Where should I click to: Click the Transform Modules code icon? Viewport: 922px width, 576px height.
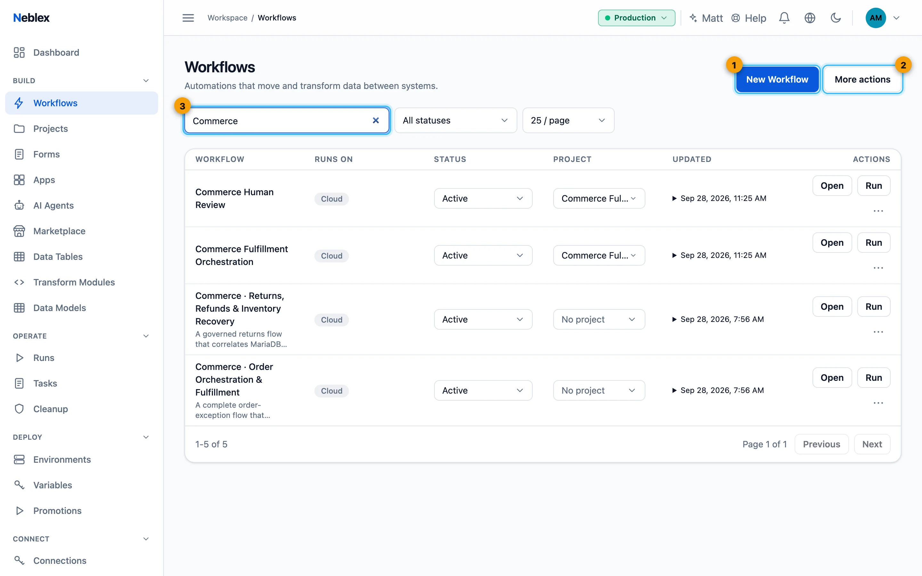coord(19,282)
